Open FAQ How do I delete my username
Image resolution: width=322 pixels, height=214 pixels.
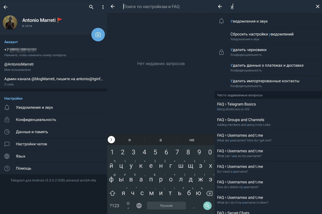pyautogui.click(x=268, y=184)
